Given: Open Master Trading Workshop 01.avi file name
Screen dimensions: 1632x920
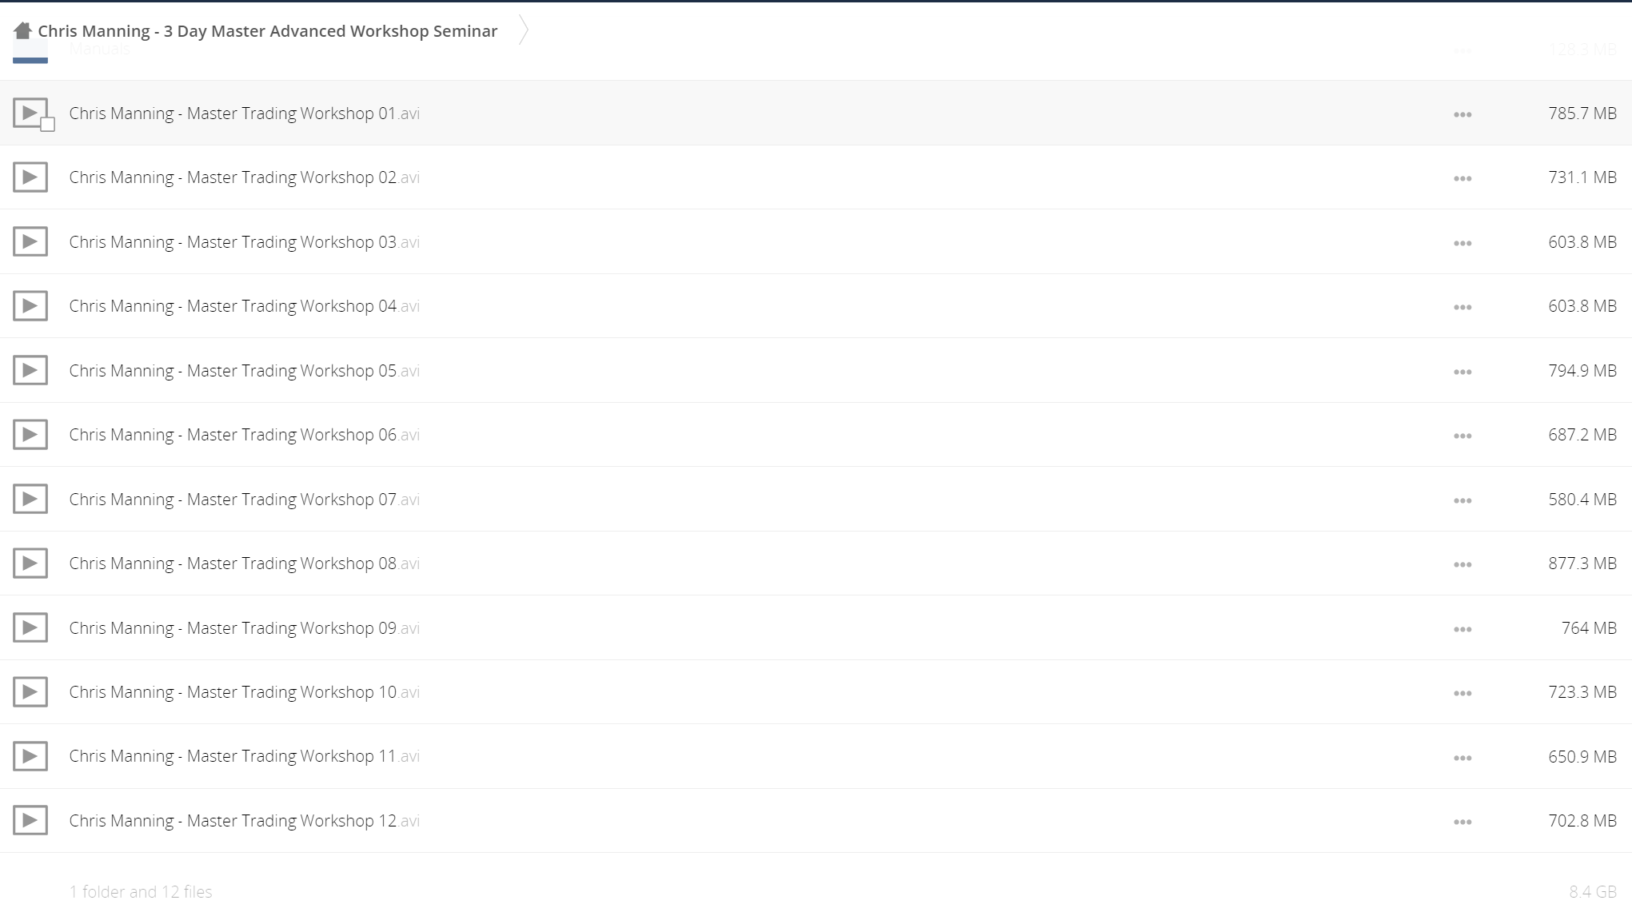Looking at the screenshot, I should point(245,114).
